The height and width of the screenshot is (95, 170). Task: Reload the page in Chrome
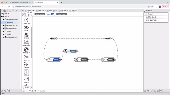[x=9, y=7]
